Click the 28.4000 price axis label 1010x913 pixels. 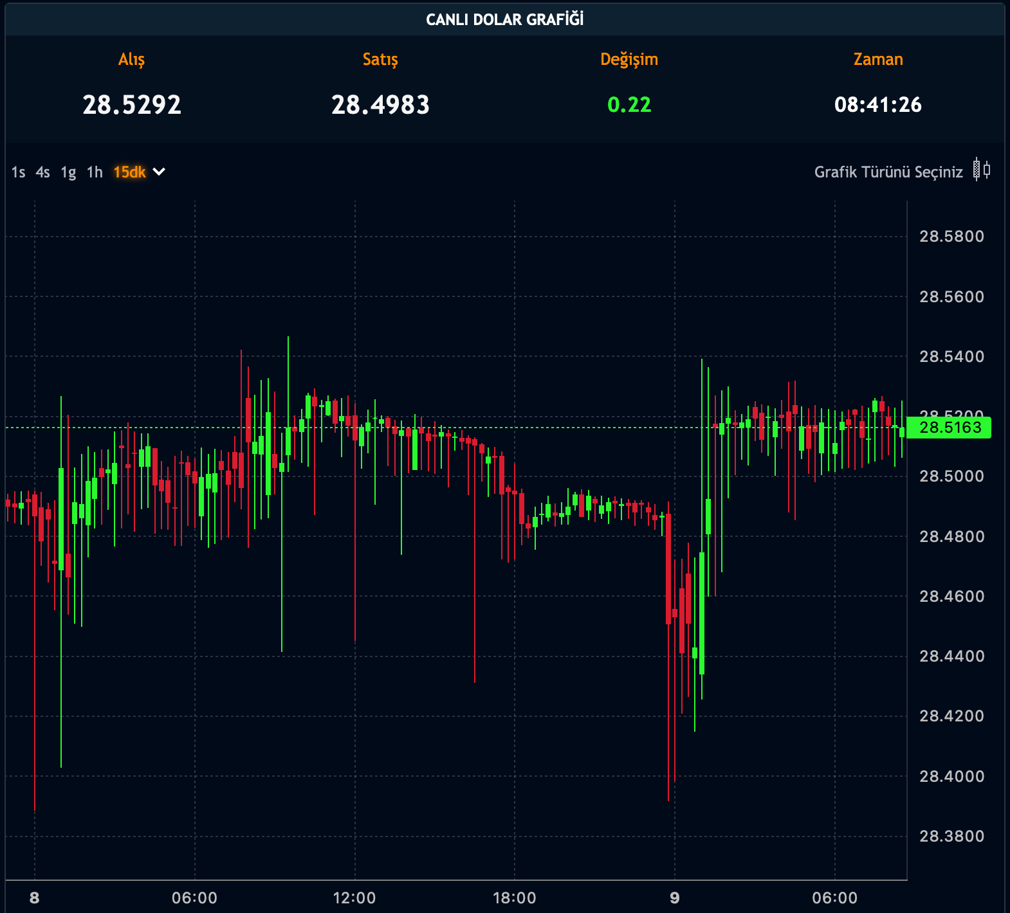click(951, 776)
